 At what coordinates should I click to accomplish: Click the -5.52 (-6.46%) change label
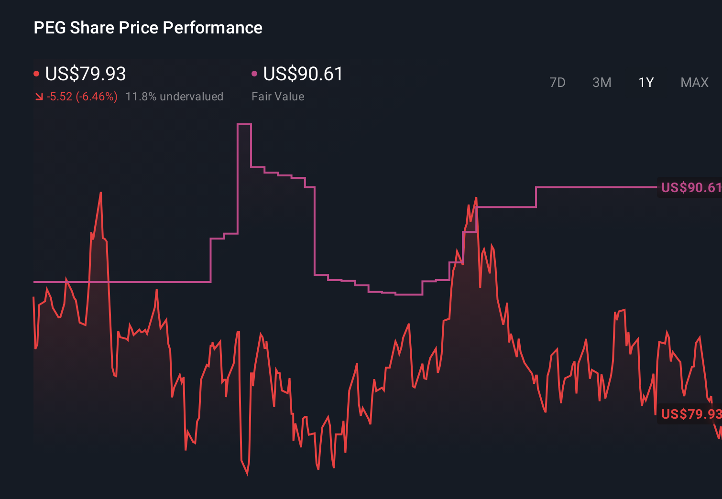pos(81,96)
